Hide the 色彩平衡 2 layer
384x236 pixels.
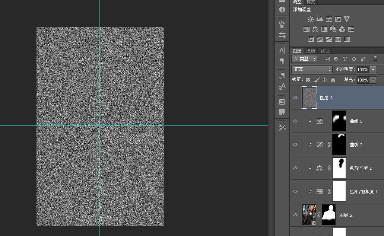pyautogui.click(x=295, y=168)
